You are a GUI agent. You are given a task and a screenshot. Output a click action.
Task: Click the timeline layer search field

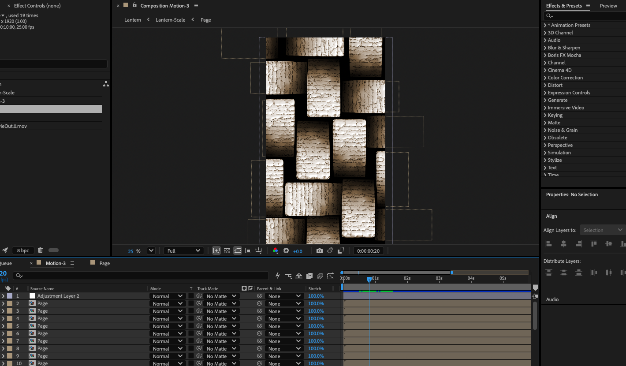click(x=141, y=276)
